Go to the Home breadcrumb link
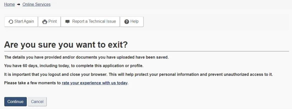Image resolution: width=292 pixels, height=109 pixels. tap(9, 4)
